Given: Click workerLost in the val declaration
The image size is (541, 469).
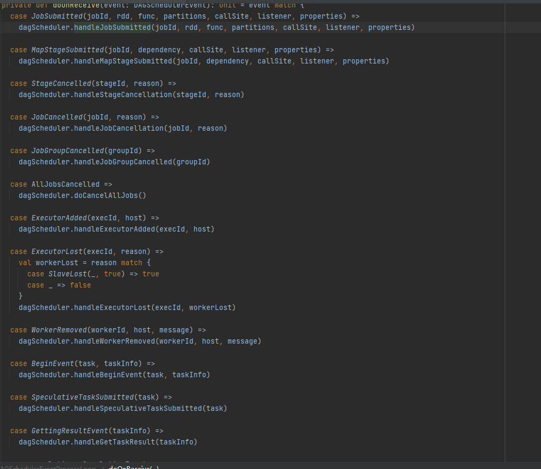Looking at the screenshot, I should pyautogui.click(x=57, y=263).
